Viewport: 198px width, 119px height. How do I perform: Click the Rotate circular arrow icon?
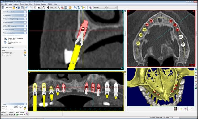click(44, 8)
